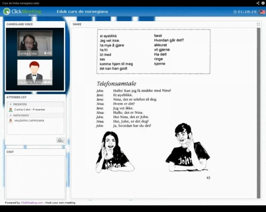
Task: Open the emoticon status dropdown button
Action: 60,140
